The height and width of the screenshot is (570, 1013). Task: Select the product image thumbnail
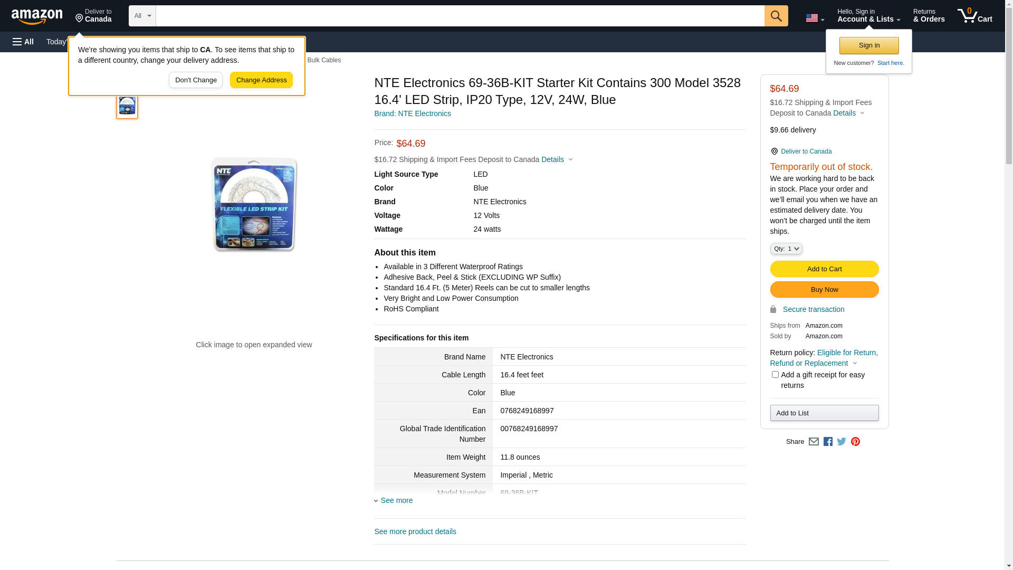(x=127, y=106)
